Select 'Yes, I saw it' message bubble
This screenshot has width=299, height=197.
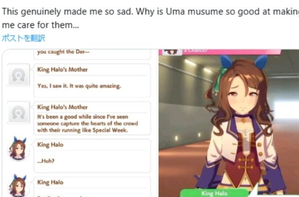(92, 81)
